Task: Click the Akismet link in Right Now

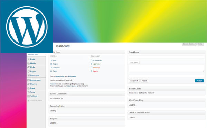Action: click(x=53, y=84)
